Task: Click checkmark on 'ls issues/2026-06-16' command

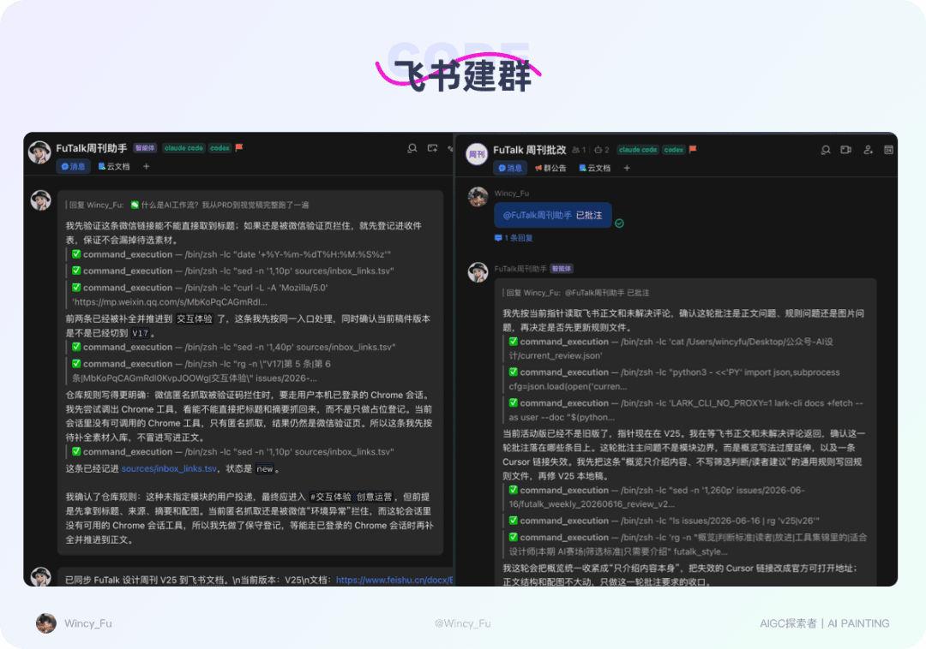Action: [514, 521]
